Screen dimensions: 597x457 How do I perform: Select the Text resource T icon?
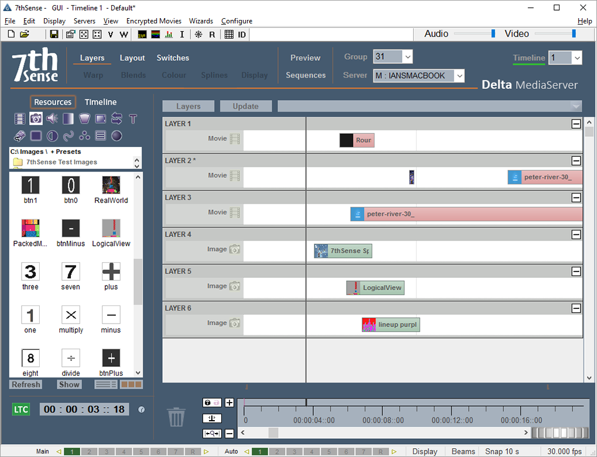[x=133, y=119]
